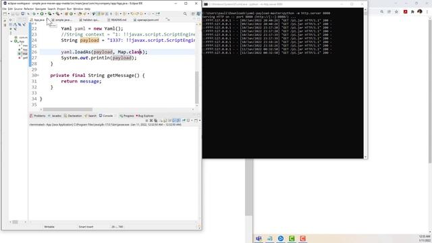Open the Edit menu in Eclipse

pos(10,9)
